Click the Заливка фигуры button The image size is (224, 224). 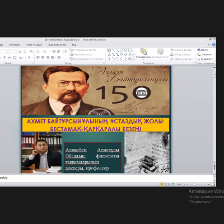(182, 50)
